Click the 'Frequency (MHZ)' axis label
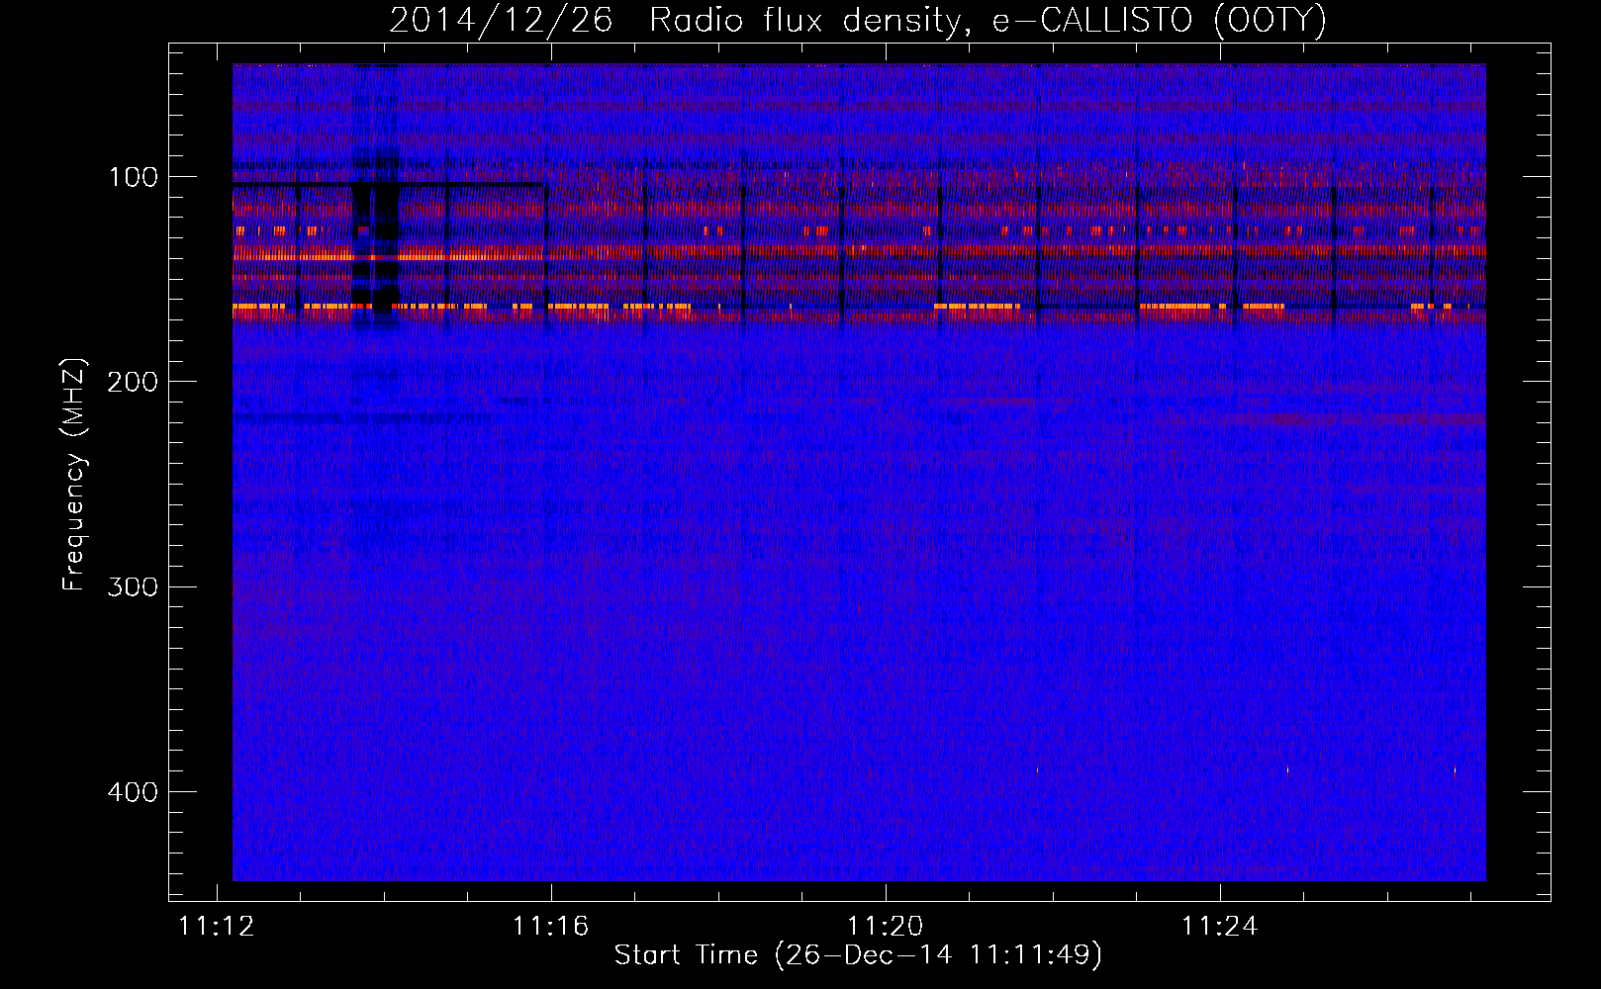Image resolution: width=1601 pixels, height=989 pixels. [x=74, y=475]
